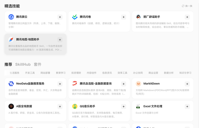Add MarkItDown skill with plus button
The height and width of the screenshot is (128, 199).
click(x=187, y=84)
